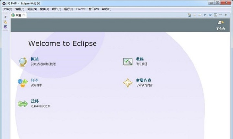Enlarge font size icon in welcome toolbar
Viewport: 233px width, 139px height.
tap(210, 15)
